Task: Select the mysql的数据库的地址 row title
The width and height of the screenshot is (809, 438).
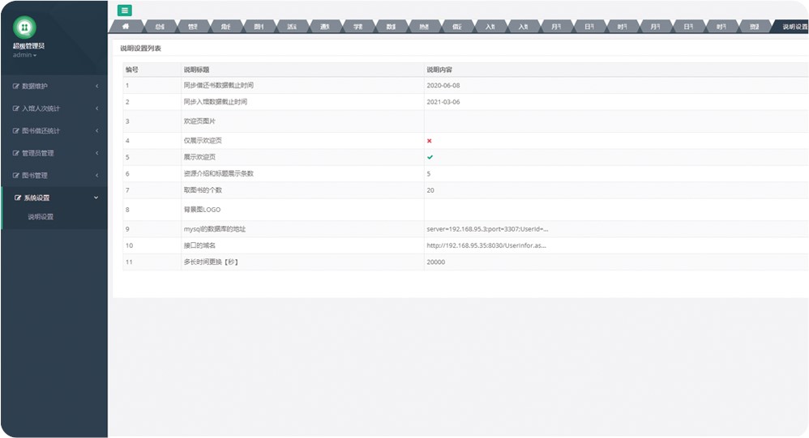Action: point(215,229)
